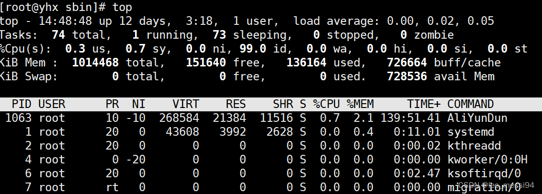
Task: Select the kworker/0:0H process name
Action: [487, 160]
